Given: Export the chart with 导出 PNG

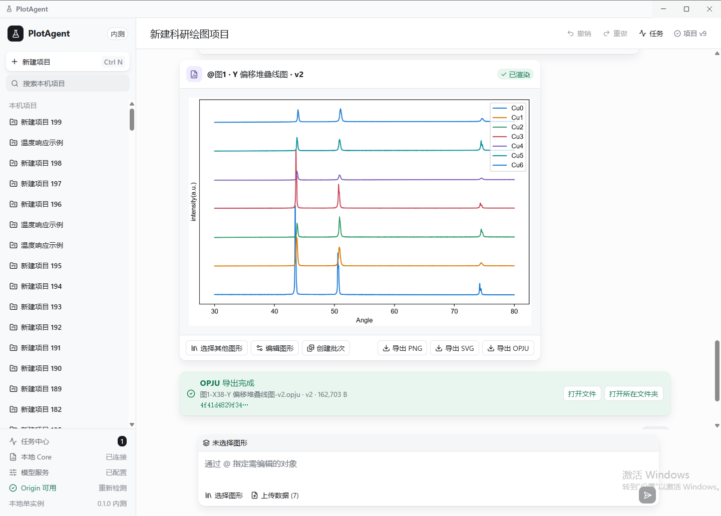Looking at the screenshot, I should point(403,348).
